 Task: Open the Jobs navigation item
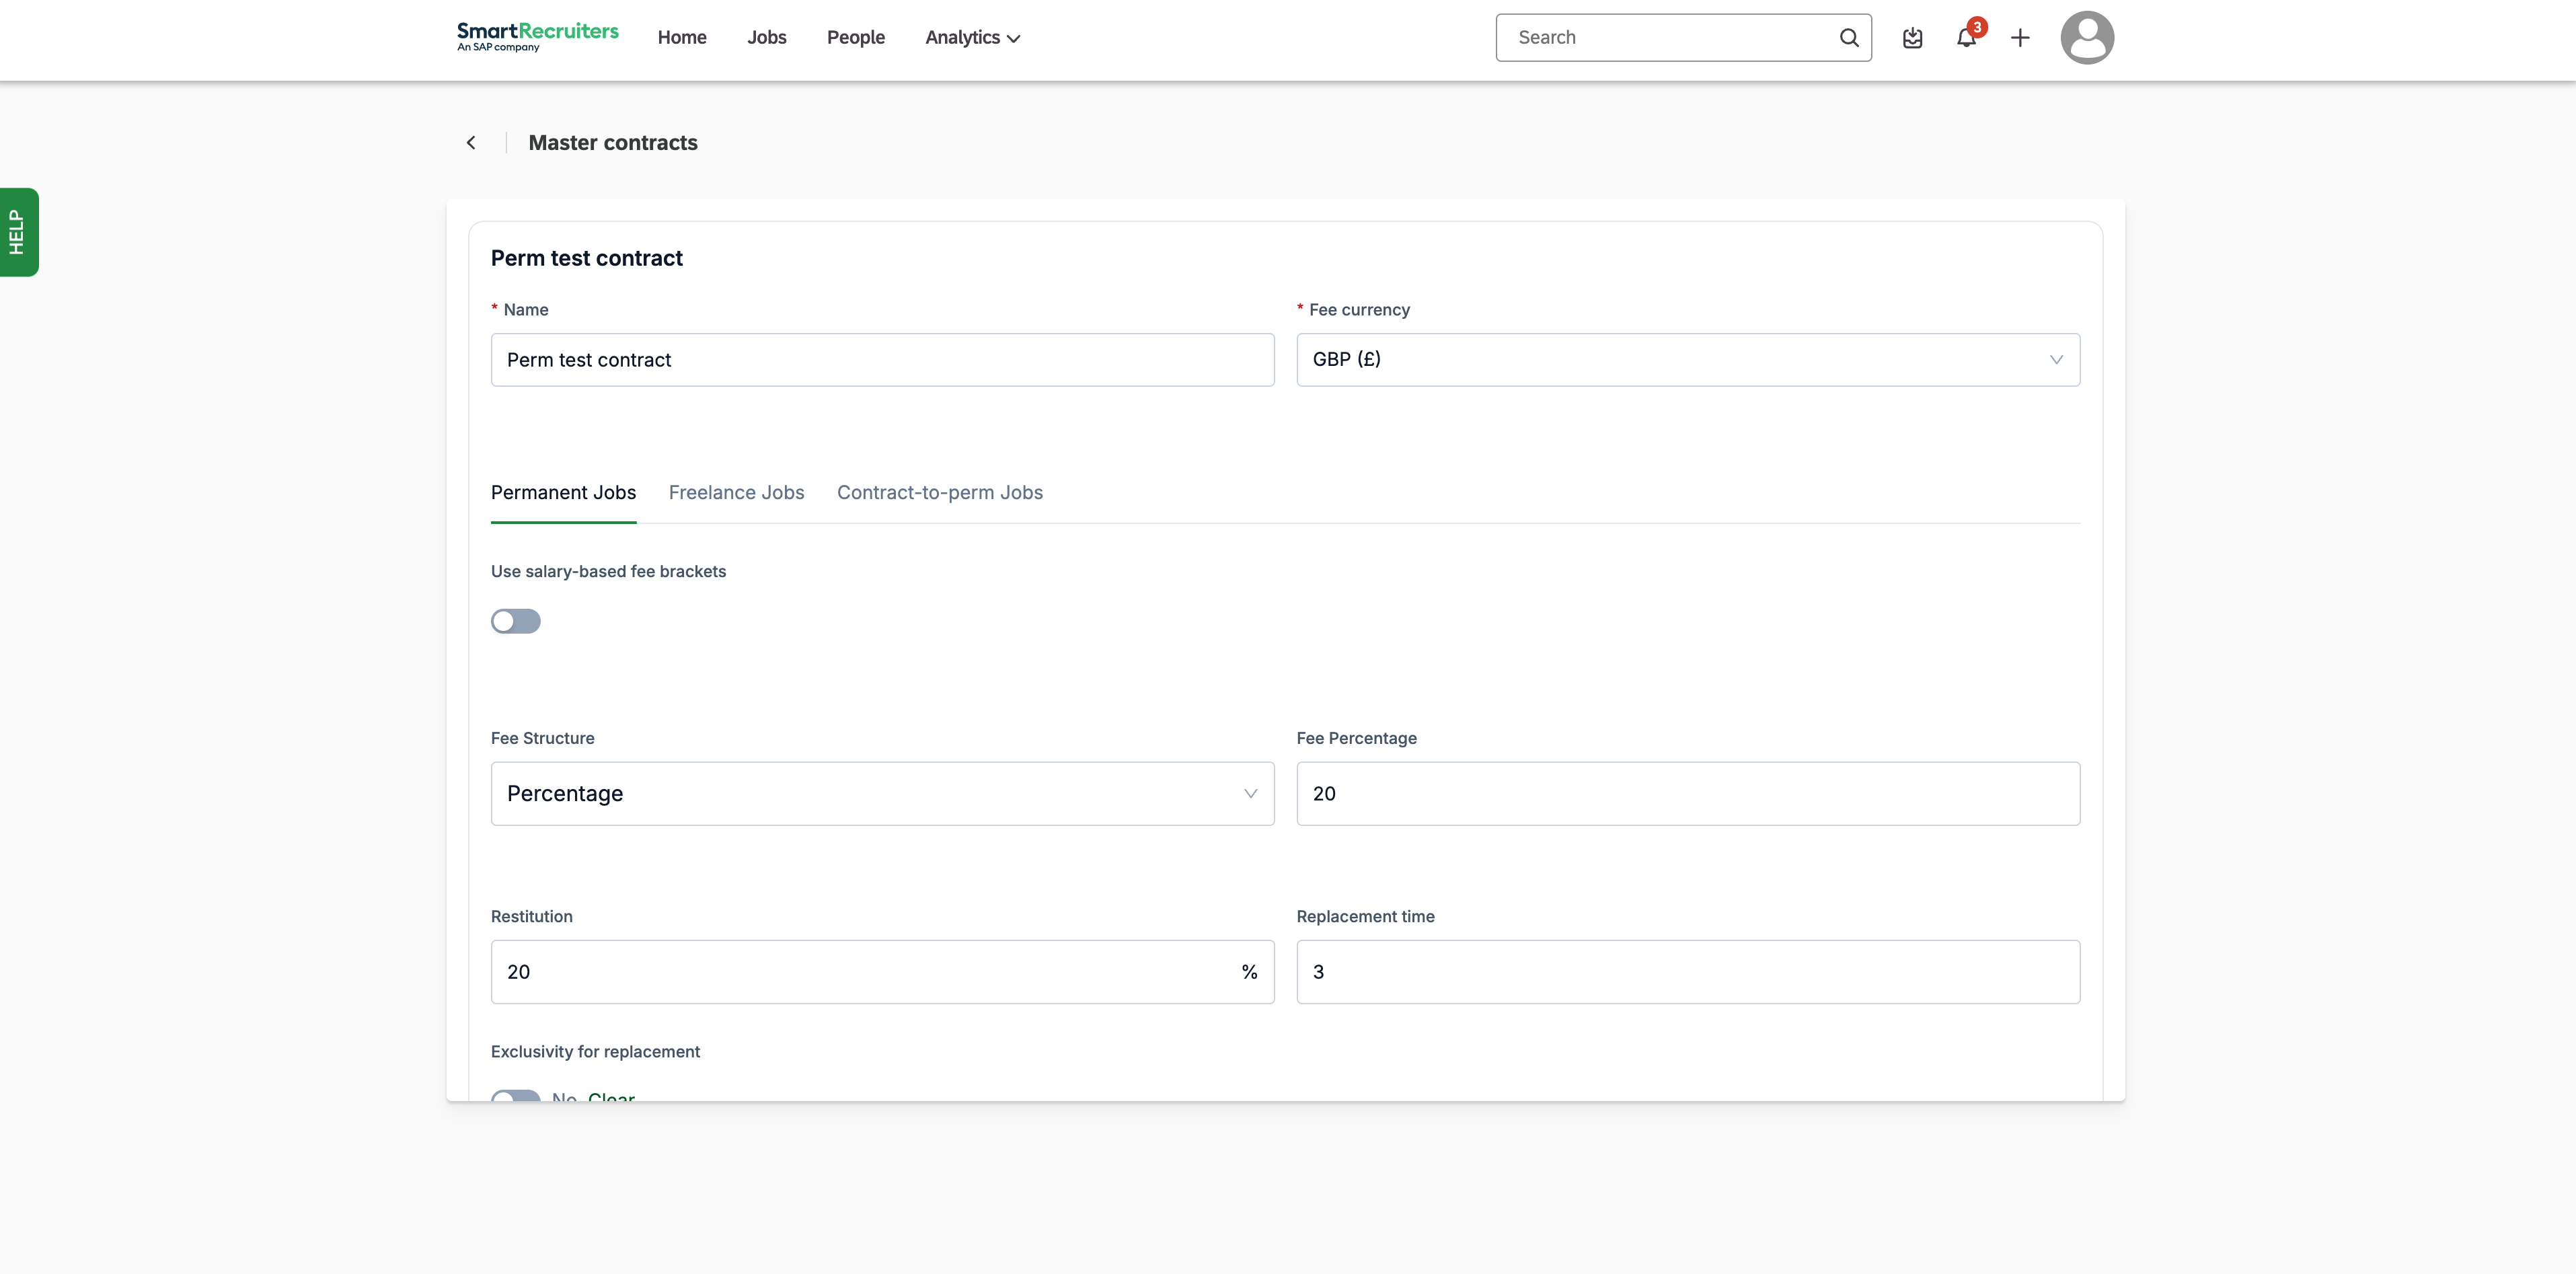click(767, 38)
